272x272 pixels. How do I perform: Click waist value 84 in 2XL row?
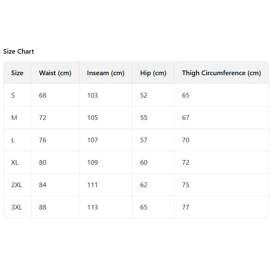(x=43, y=185)
